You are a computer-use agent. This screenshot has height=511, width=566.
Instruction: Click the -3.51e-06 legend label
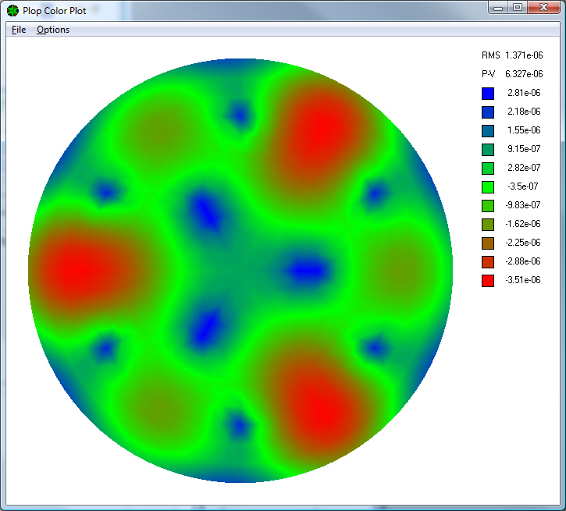pyautogui.click(x=523, y=280)
